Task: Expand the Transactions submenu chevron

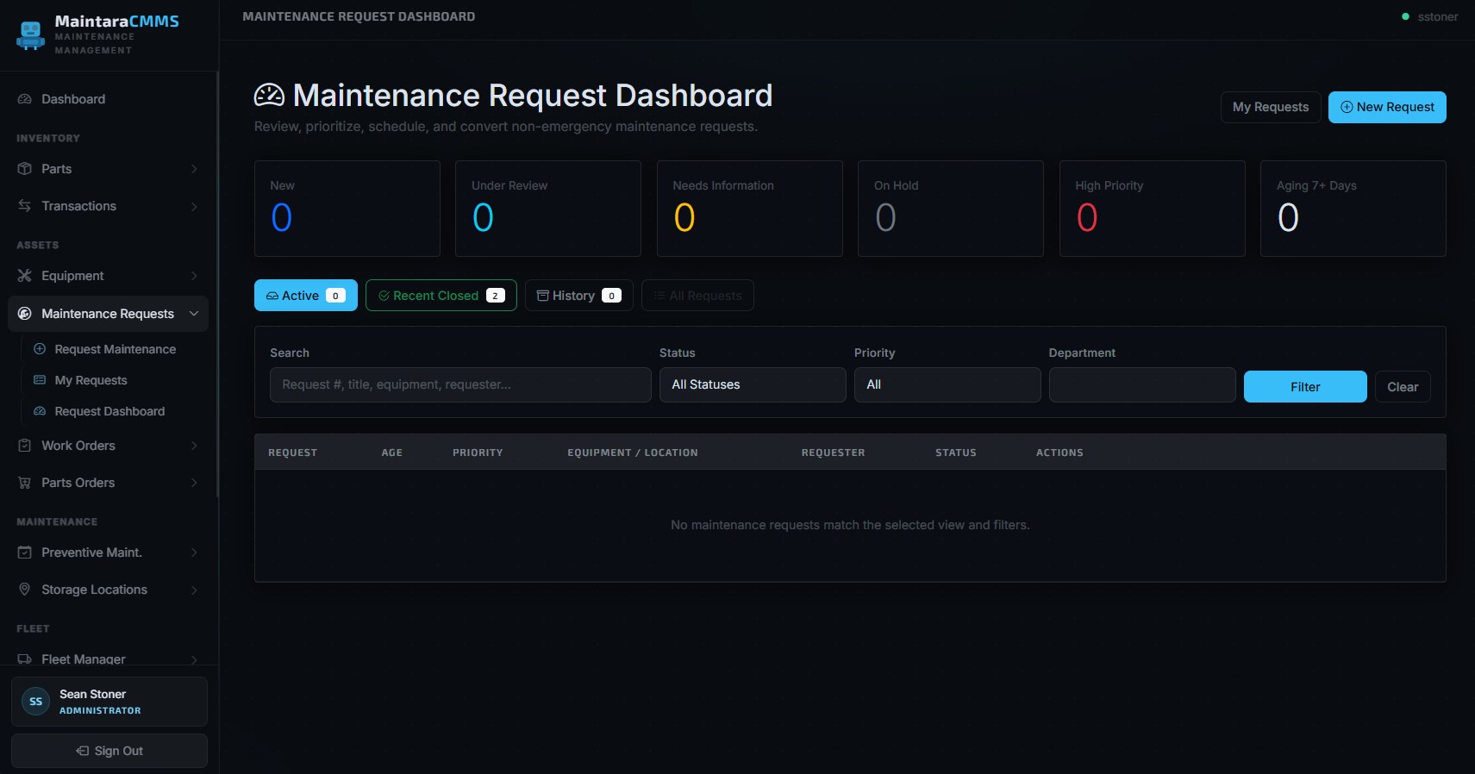Action: (x=194, y=206)
